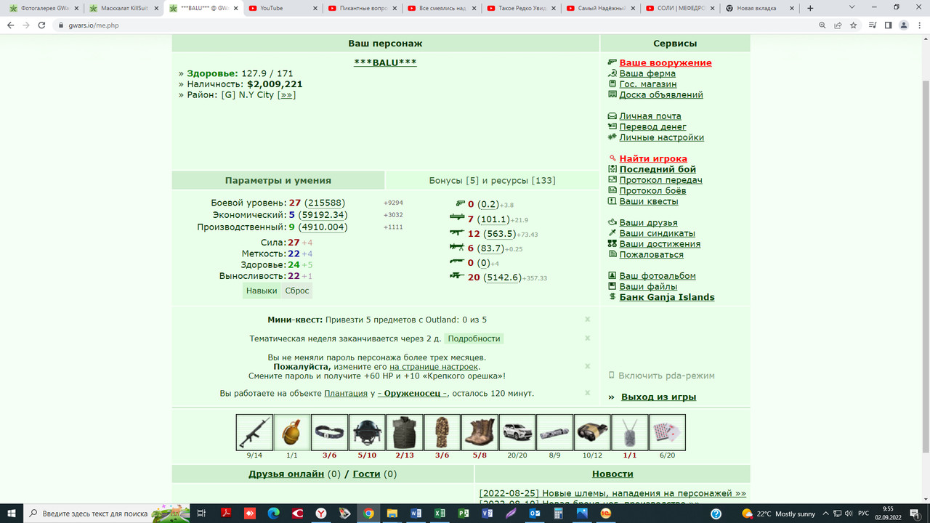Open the helmet item with durability 5/10

click(367, 432)
